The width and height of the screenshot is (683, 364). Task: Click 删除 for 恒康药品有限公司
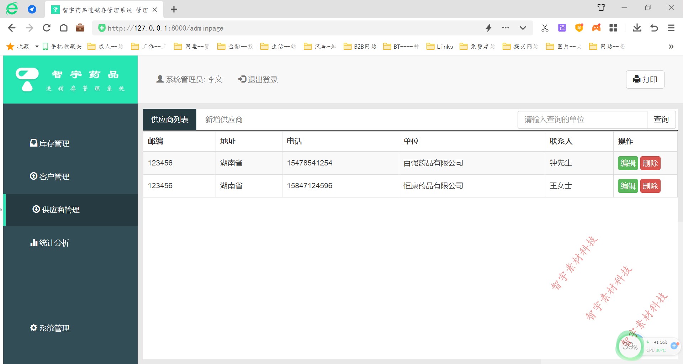pyautogui.click(x=650, y=186)
